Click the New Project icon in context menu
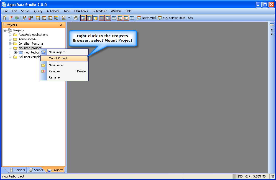276x180 pixels. click(x=44, y=52)
